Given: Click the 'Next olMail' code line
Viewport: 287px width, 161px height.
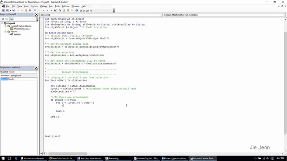Looking at the screenshot, I should point(52,136).
